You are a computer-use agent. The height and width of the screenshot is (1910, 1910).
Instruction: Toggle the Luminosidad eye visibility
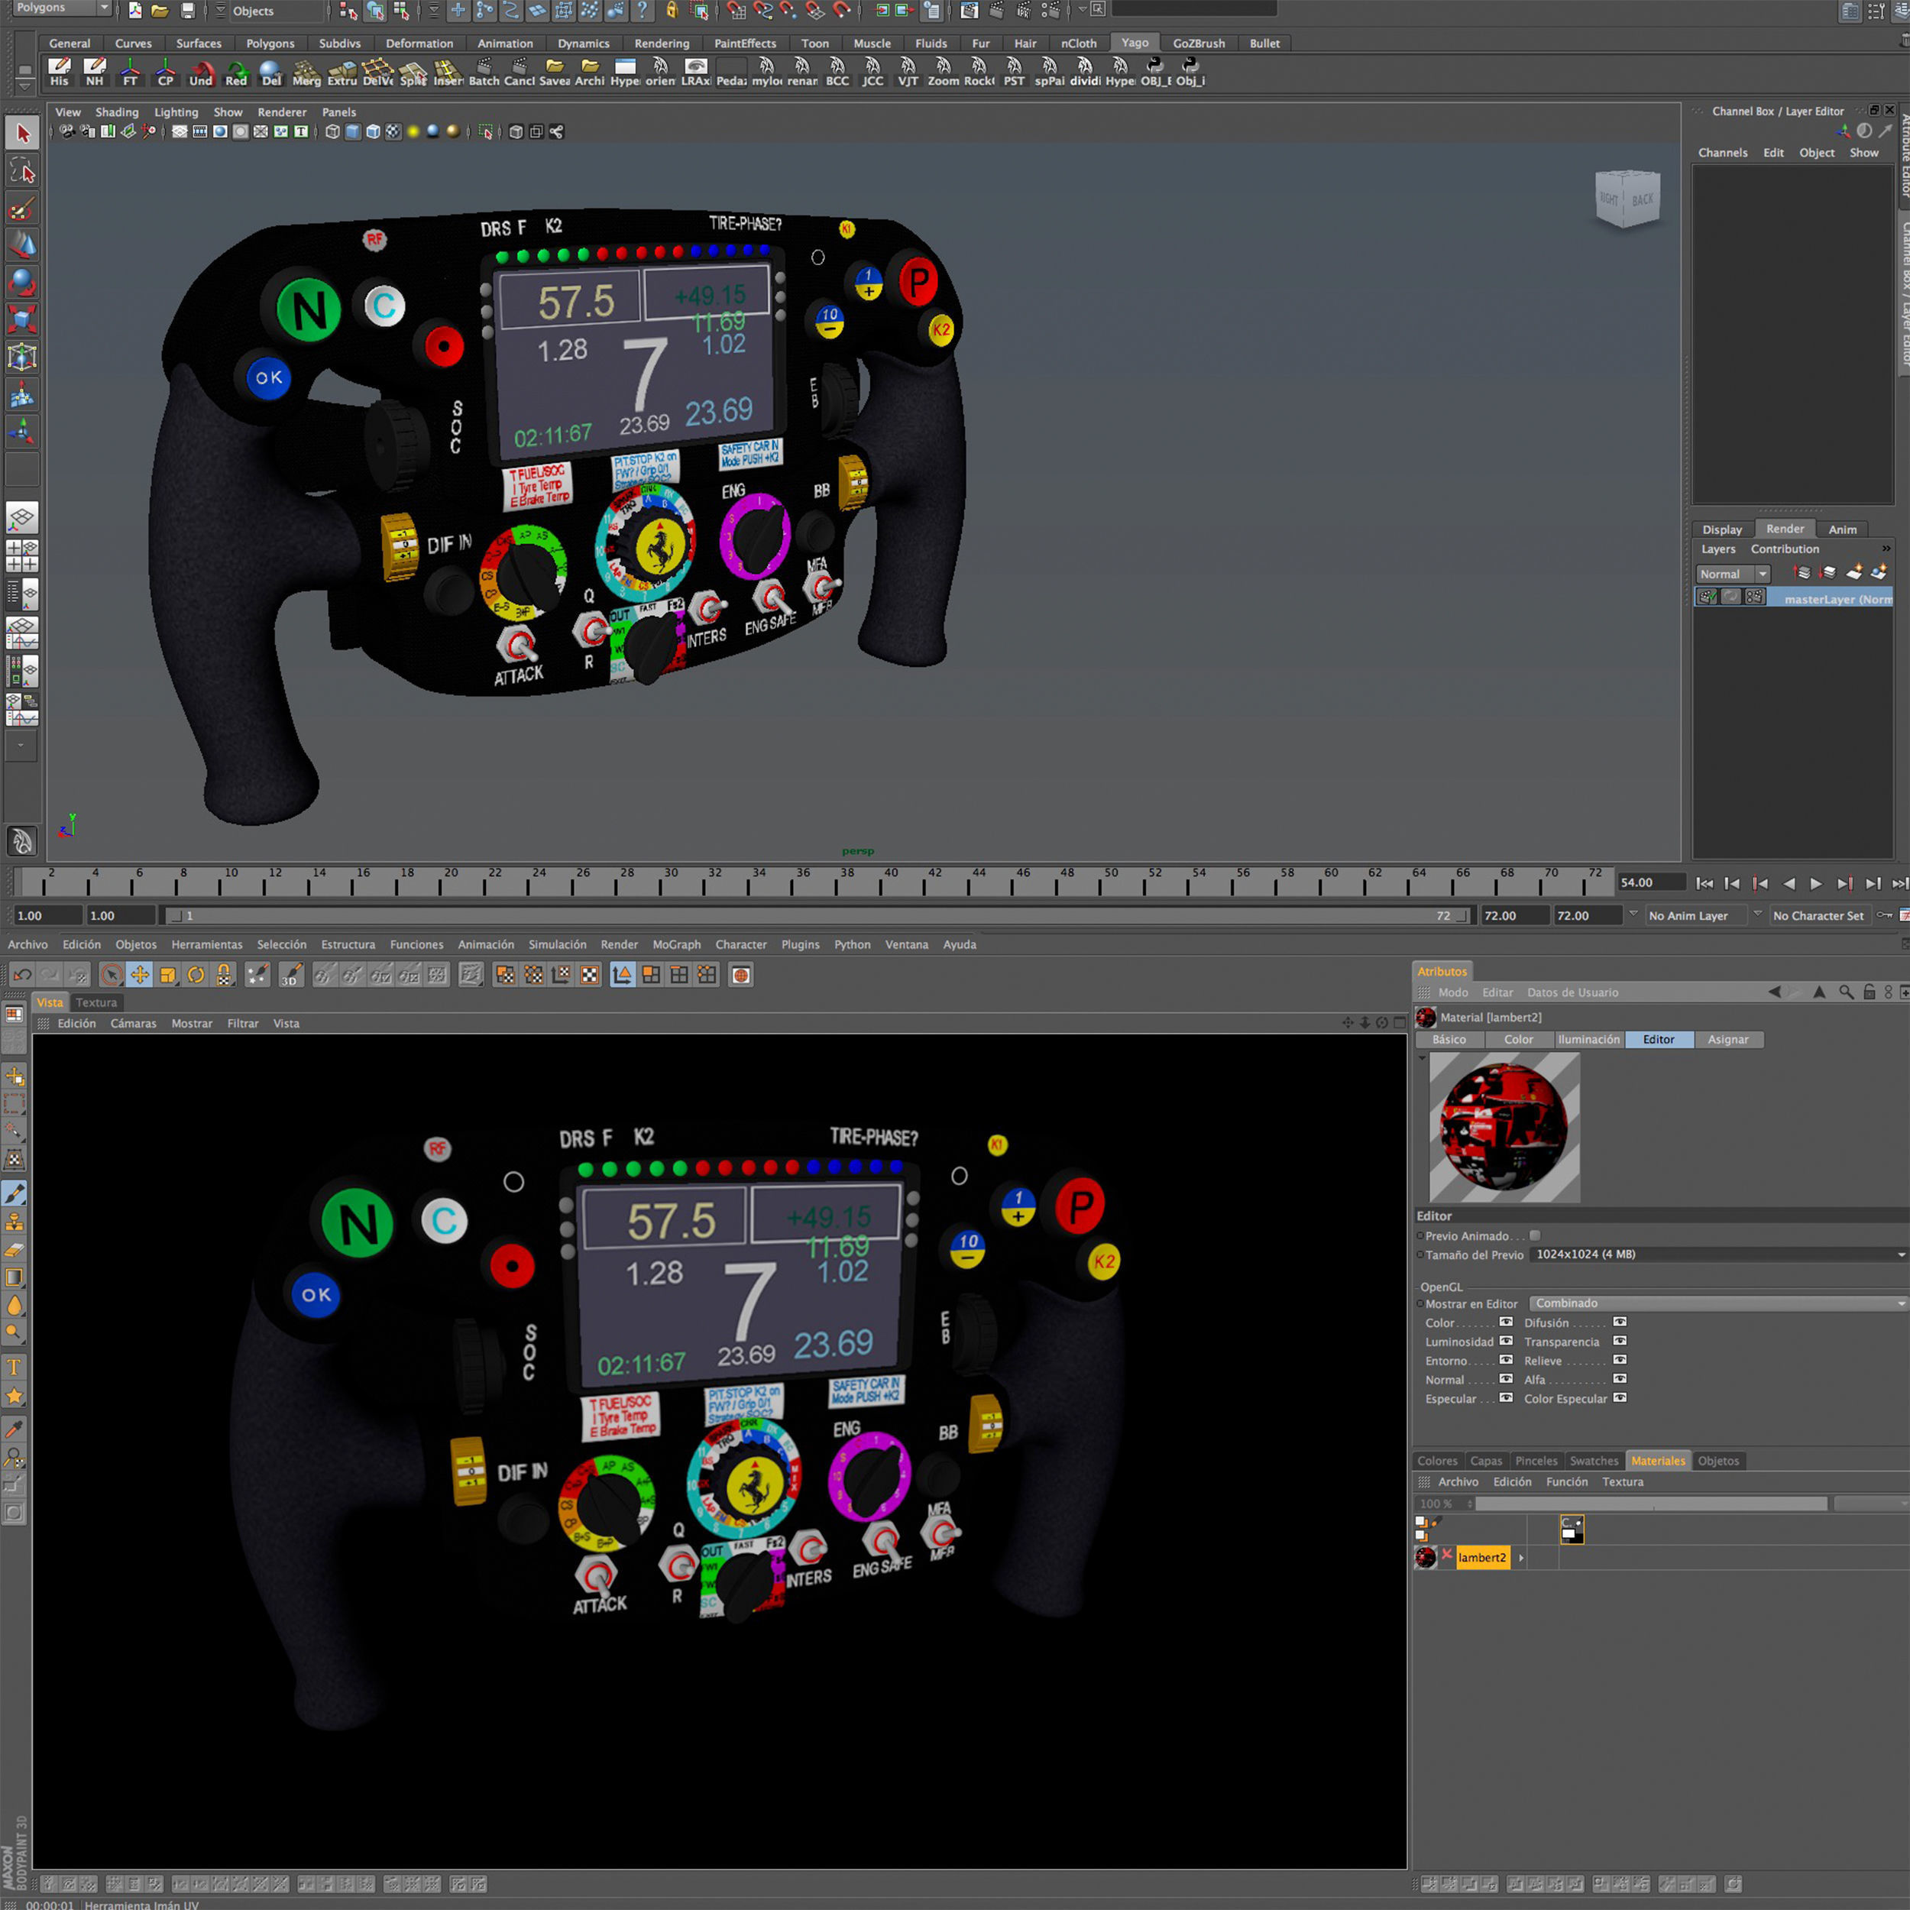click(1506, 1341)
